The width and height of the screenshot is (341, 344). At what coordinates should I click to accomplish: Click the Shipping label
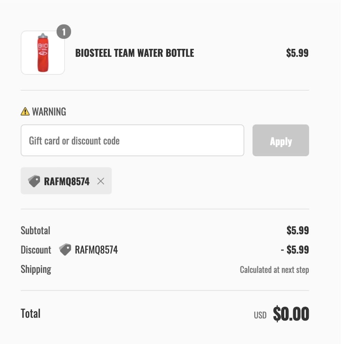36,269
